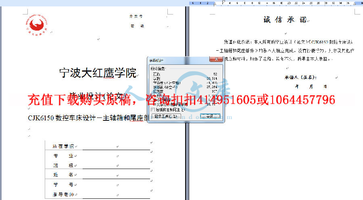Screen dimensions: 363x200
Task: Click the 所在学院 table label
Action: (63, 146)
